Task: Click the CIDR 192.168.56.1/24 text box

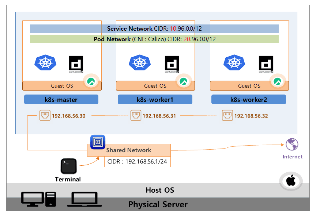Action: pos(138,162)
